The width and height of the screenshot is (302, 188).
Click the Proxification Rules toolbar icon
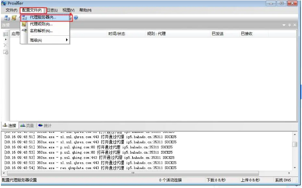14,18
